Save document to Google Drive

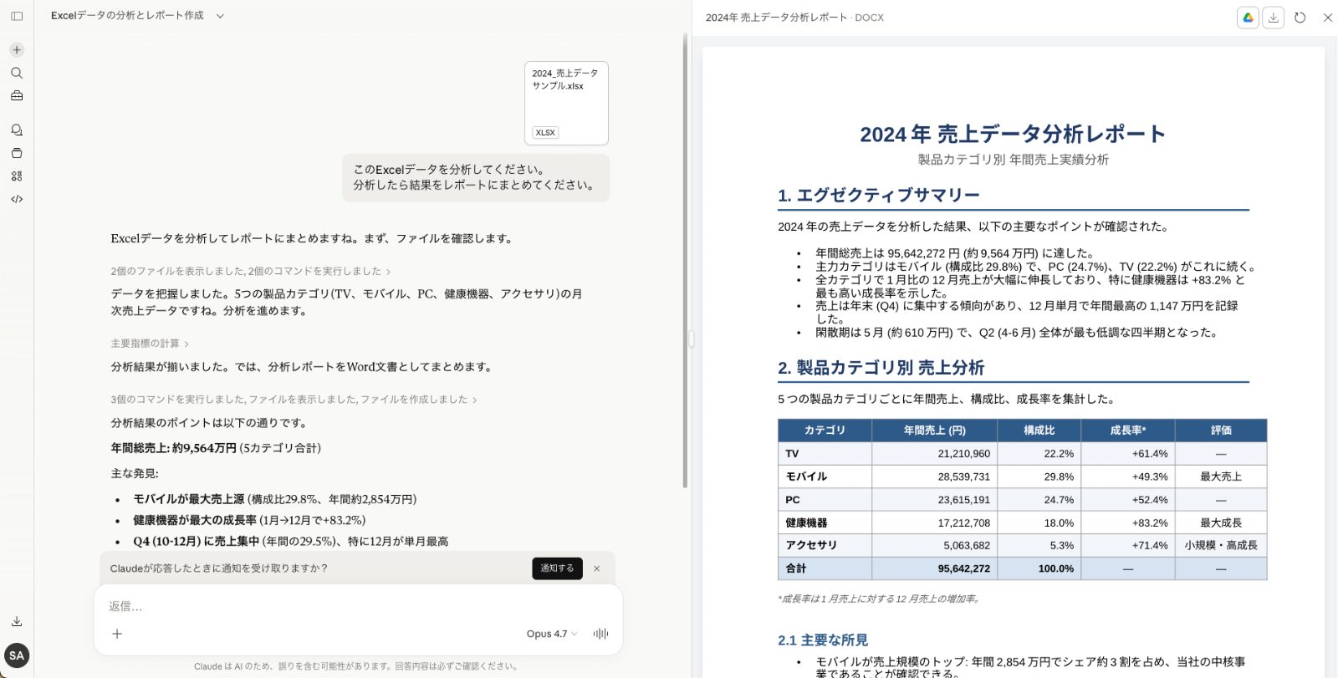pyautogui.click(x=1248, y=18)
